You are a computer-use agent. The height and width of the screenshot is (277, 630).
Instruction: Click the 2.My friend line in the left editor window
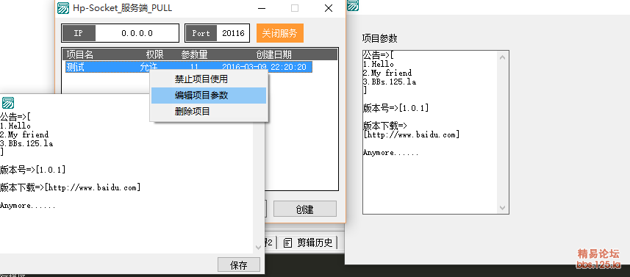[24, 134]
